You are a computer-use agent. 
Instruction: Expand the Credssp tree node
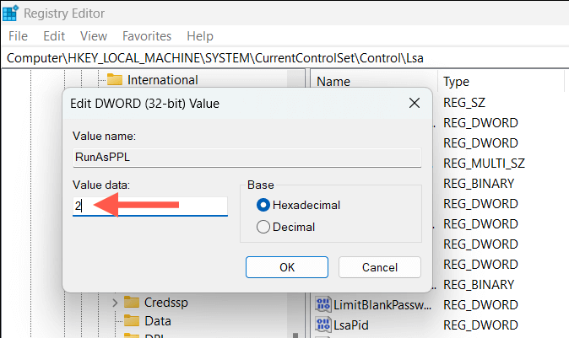point(115,302)
